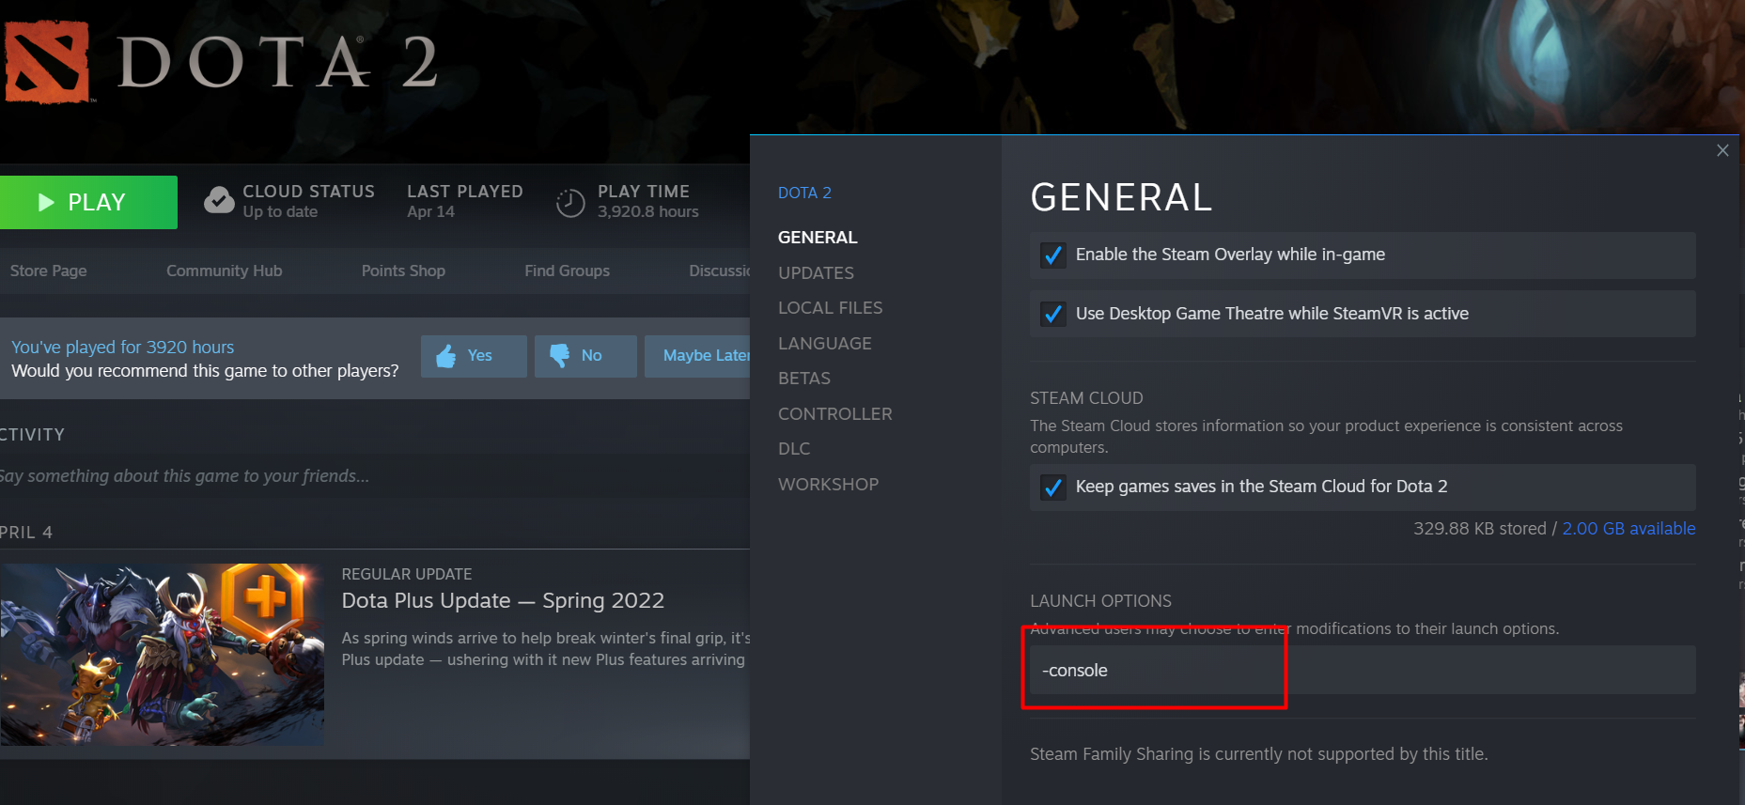Go to the Store Page link
Viewport: 1745px width, 805px height.
[49, 271]
